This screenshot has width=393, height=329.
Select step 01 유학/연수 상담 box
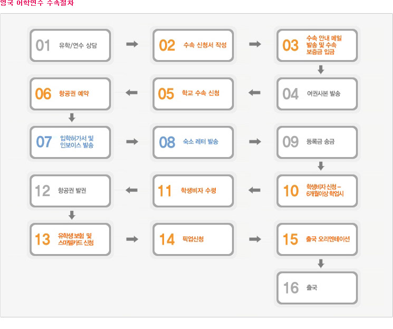tap(70, 45)
